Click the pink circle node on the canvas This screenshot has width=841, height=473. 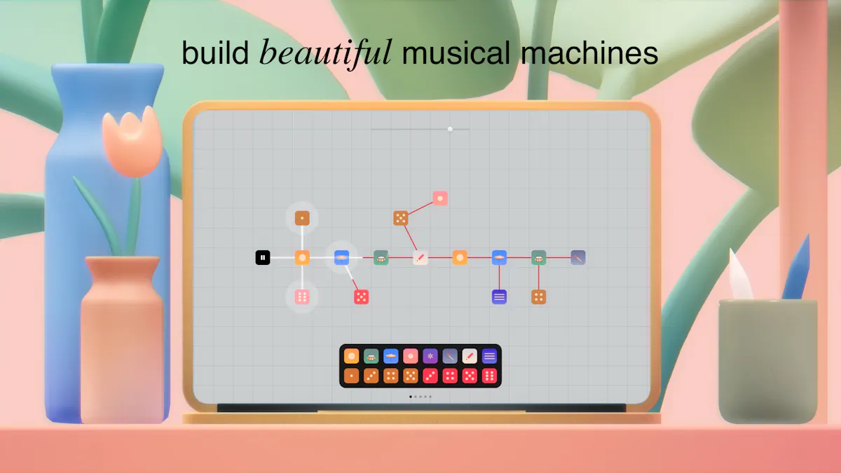(x=440, y=198)
